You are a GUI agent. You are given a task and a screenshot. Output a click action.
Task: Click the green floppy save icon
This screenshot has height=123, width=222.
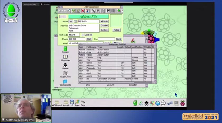73,11
